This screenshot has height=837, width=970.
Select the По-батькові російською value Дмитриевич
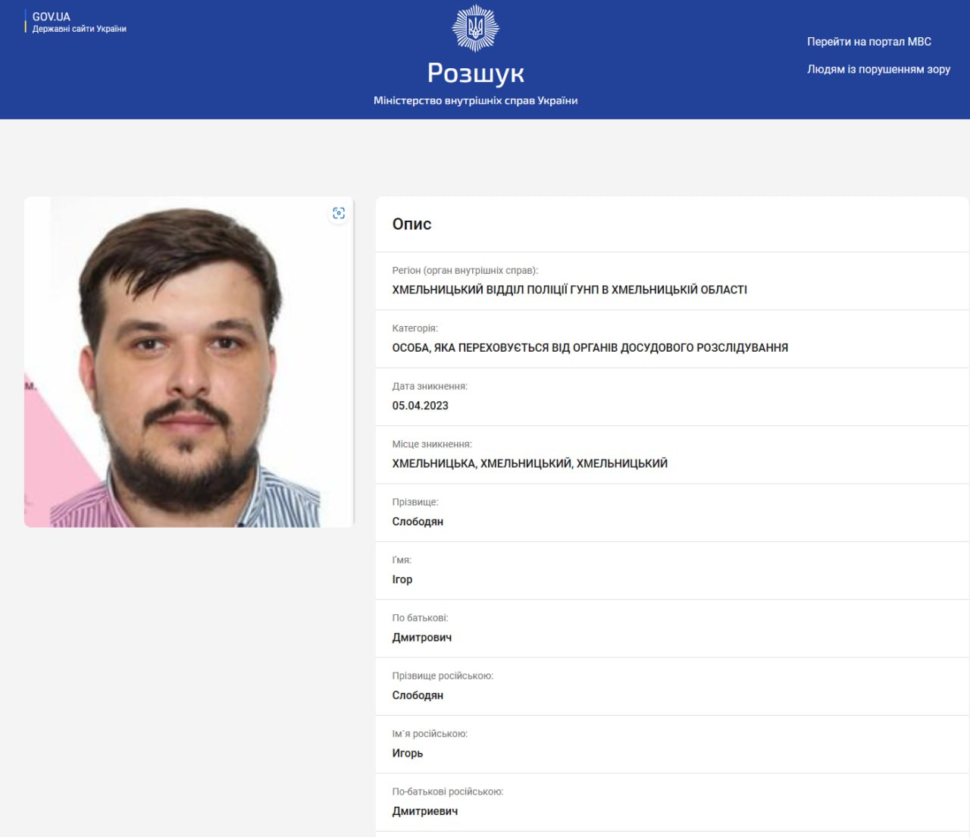(422, 810)
